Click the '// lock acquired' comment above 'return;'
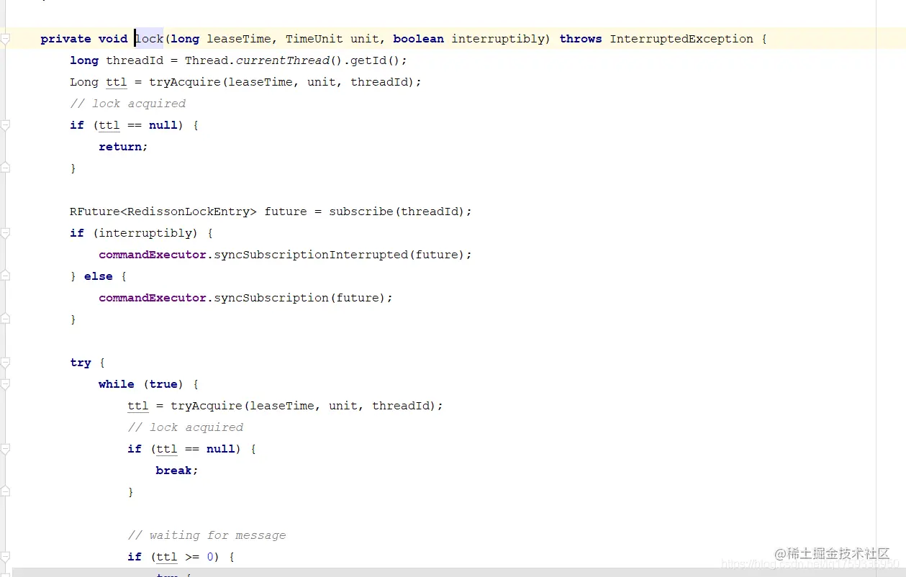 [127, 104]
